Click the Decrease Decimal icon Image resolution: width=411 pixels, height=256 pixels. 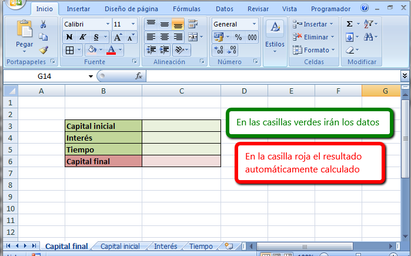click(x=232, y=50)
